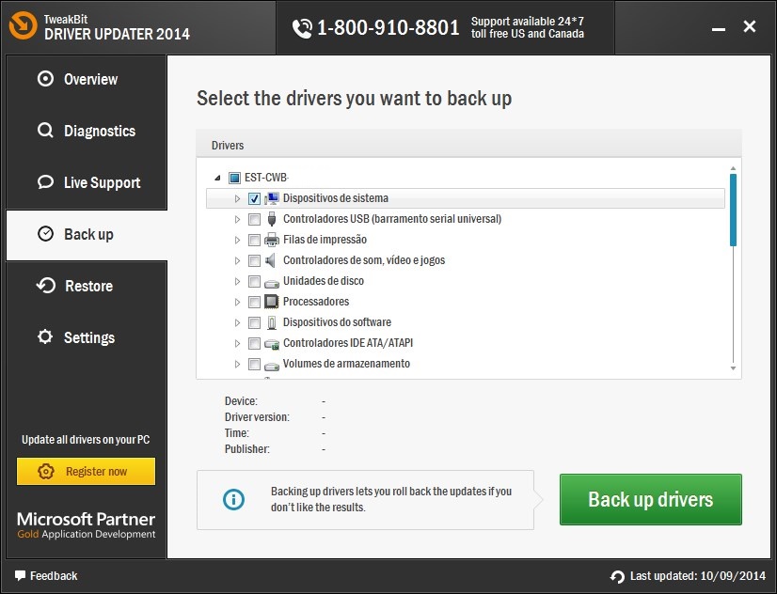Click the Dispositivos de sistema monitor icon

[x=272, y=198]
